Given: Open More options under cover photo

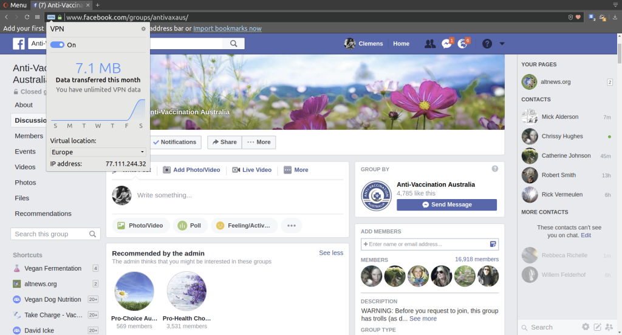Looking at the screenshot, I should point(259,142).
